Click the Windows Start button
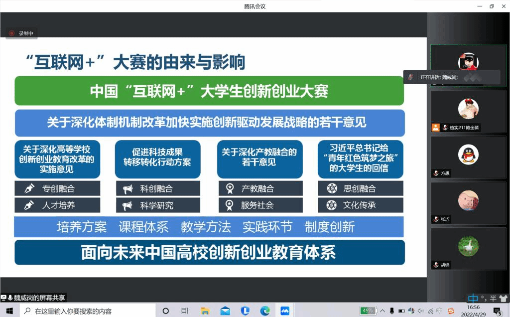This screenshot has height=317, width=510. coord(10,311)
